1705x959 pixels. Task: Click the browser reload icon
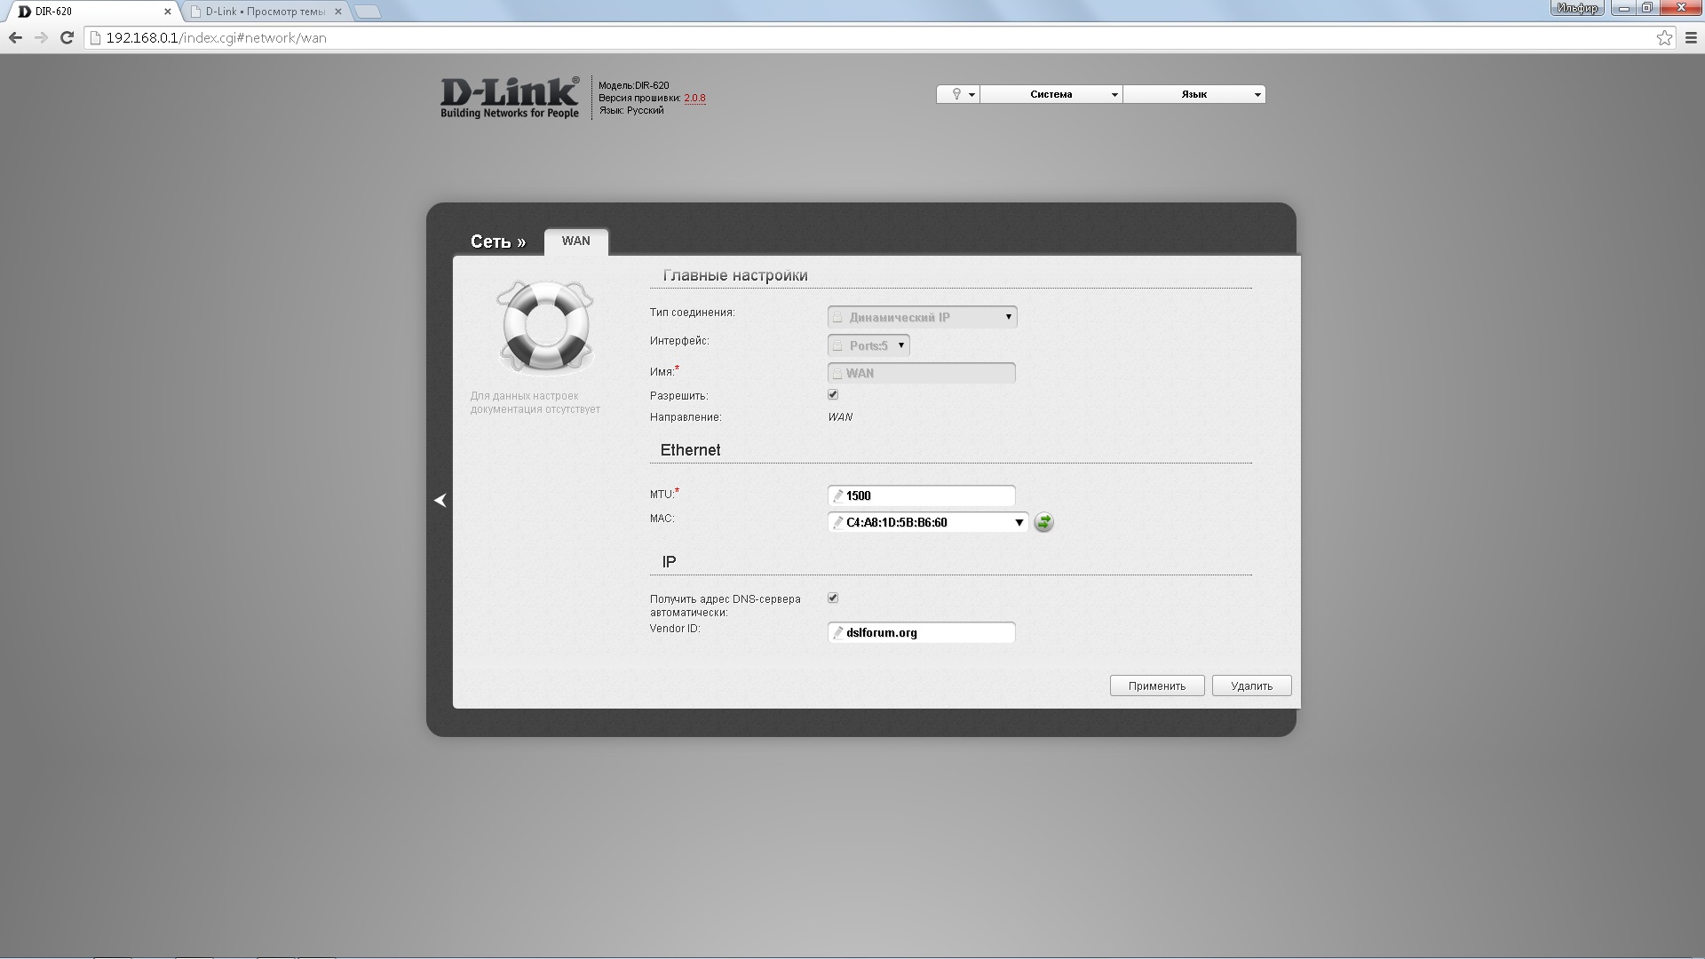(x=67, y=37)
